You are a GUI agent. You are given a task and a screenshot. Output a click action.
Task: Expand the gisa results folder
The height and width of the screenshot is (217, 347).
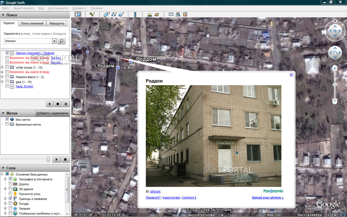tap(2, 82)
